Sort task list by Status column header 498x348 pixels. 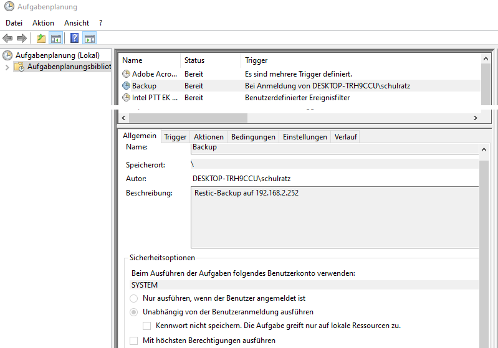click(x=194, y=60)
